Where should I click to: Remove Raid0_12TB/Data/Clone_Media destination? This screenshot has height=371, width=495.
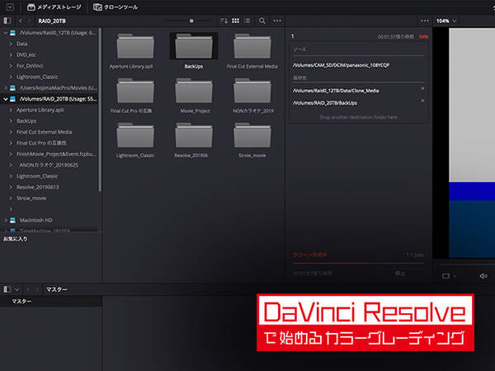pos(422,89)
